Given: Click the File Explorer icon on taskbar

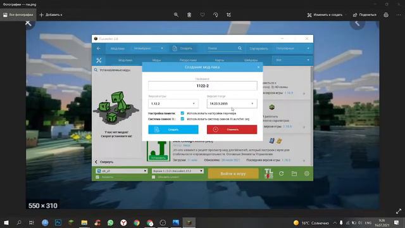Looking at the screenshot, I should pyautogui.click(x=84, y=222).
